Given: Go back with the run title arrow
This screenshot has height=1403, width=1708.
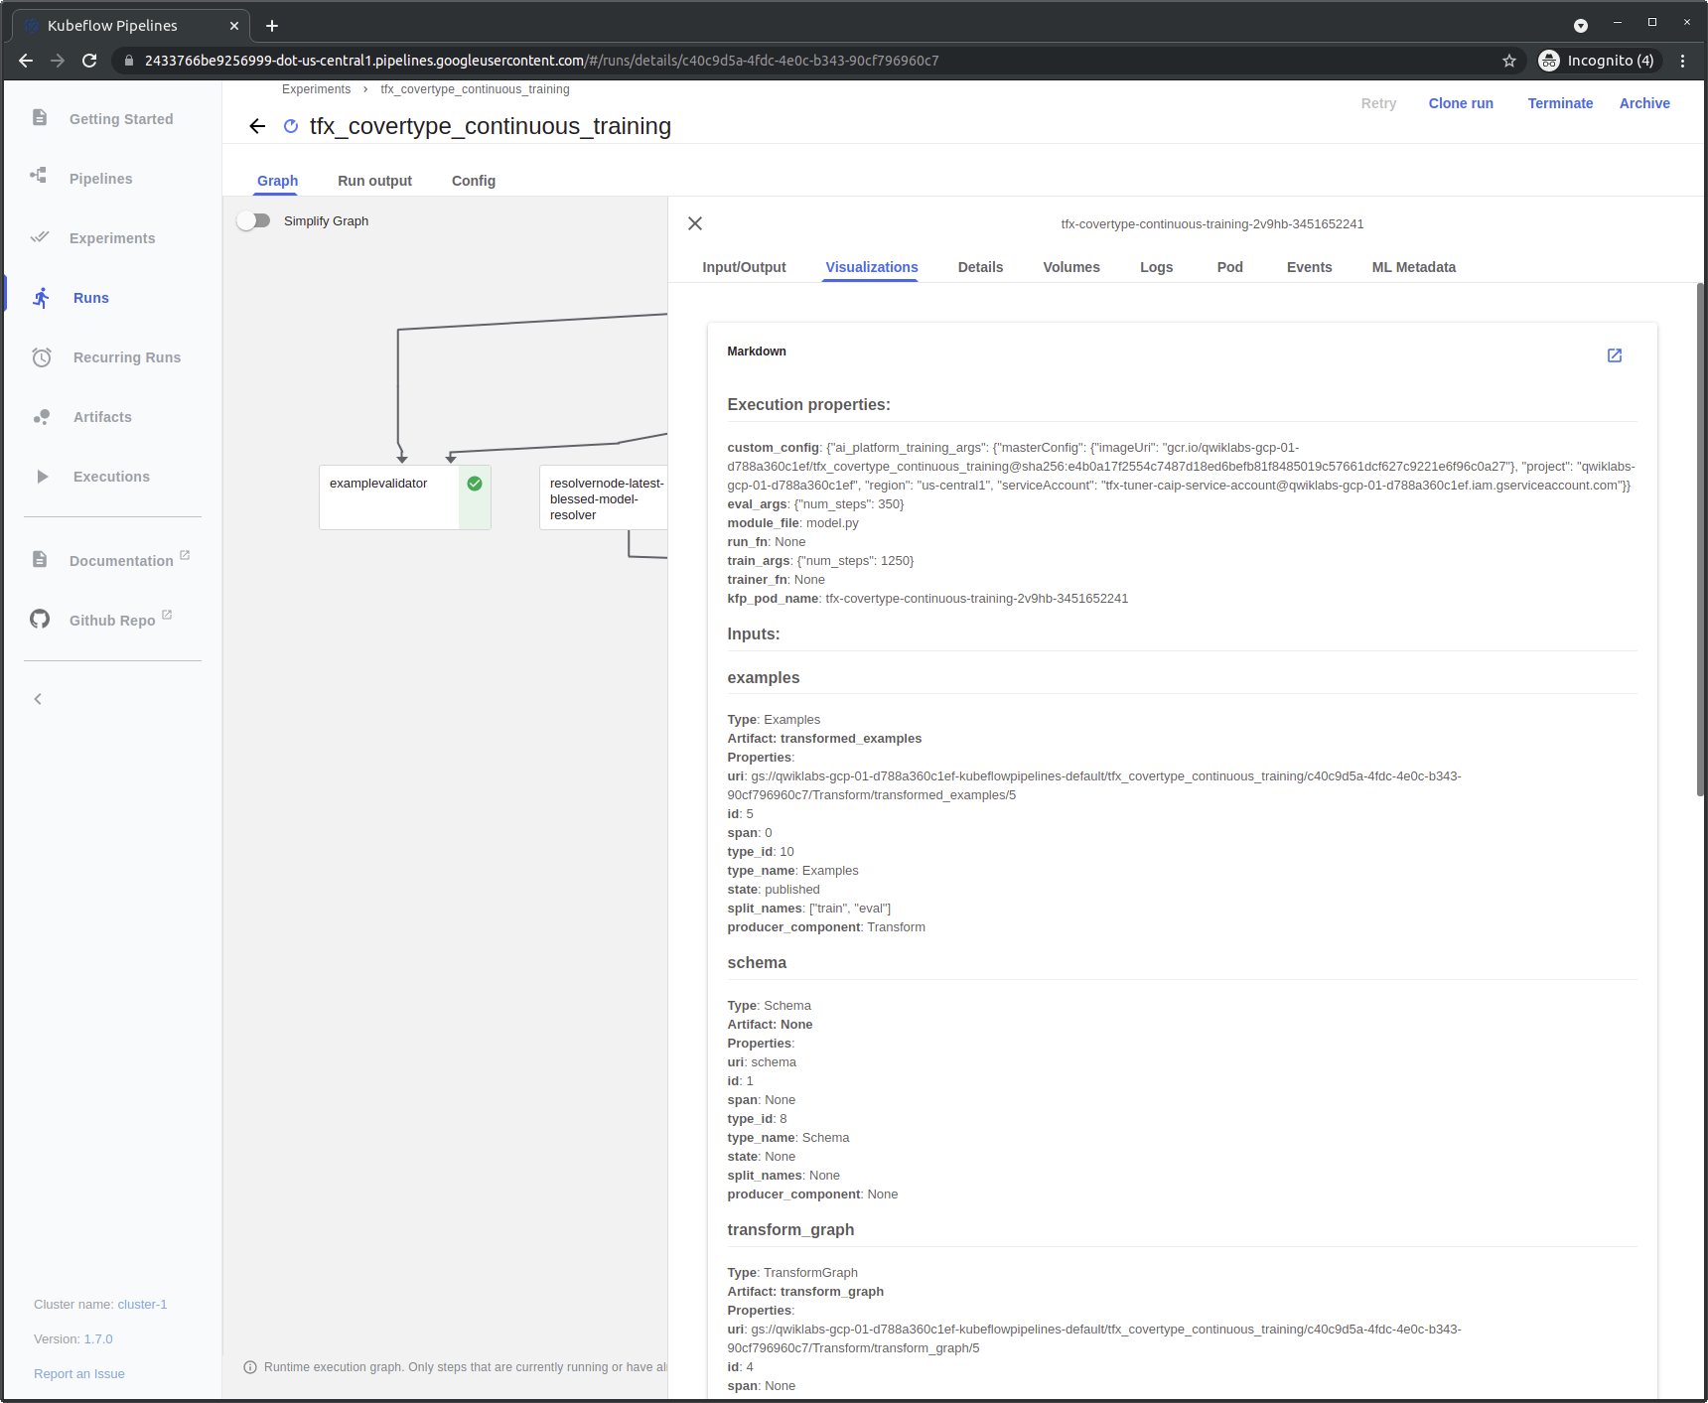Looking at the screenshot, I should (x=257, y=126).
